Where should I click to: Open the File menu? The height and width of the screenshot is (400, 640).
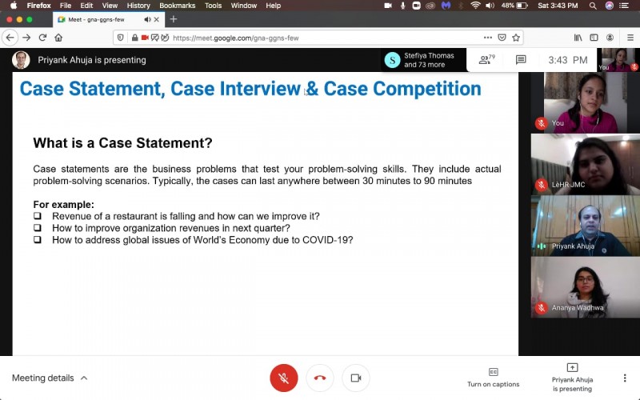pyautogui.click(x=66, y=6)
